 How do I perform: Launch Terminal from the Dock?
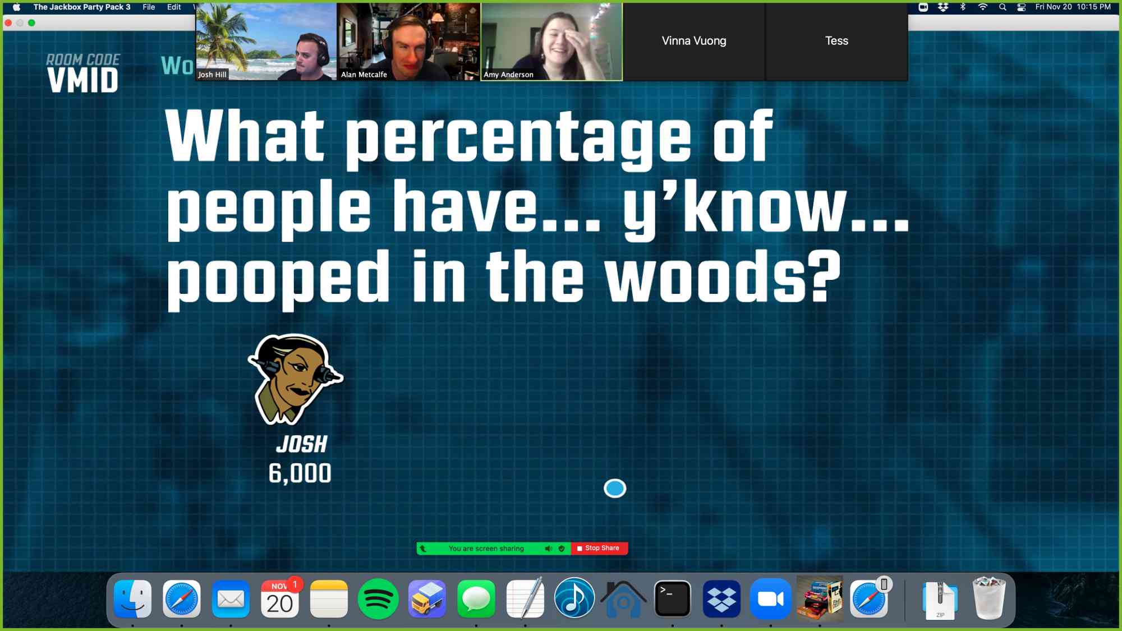[672, 599]
